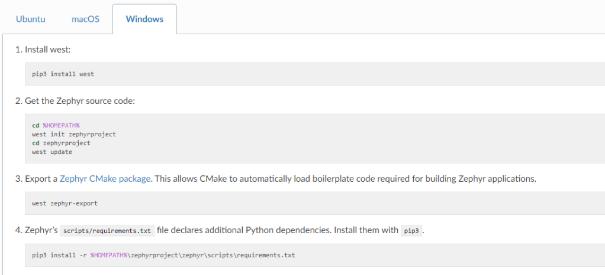Open the Zephyr CMake package link
Screen dimensions: 605x275
[x=105, y=179]
